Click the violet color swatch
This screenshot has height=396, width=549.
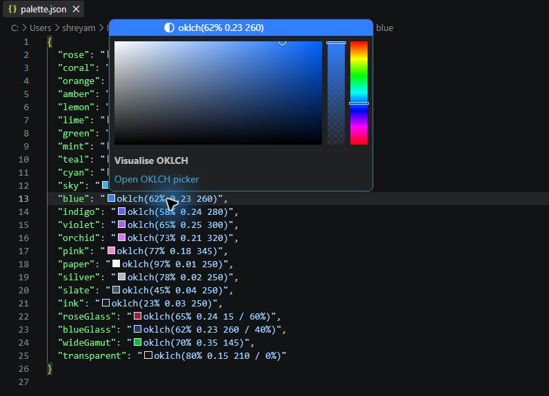[122, 224]
